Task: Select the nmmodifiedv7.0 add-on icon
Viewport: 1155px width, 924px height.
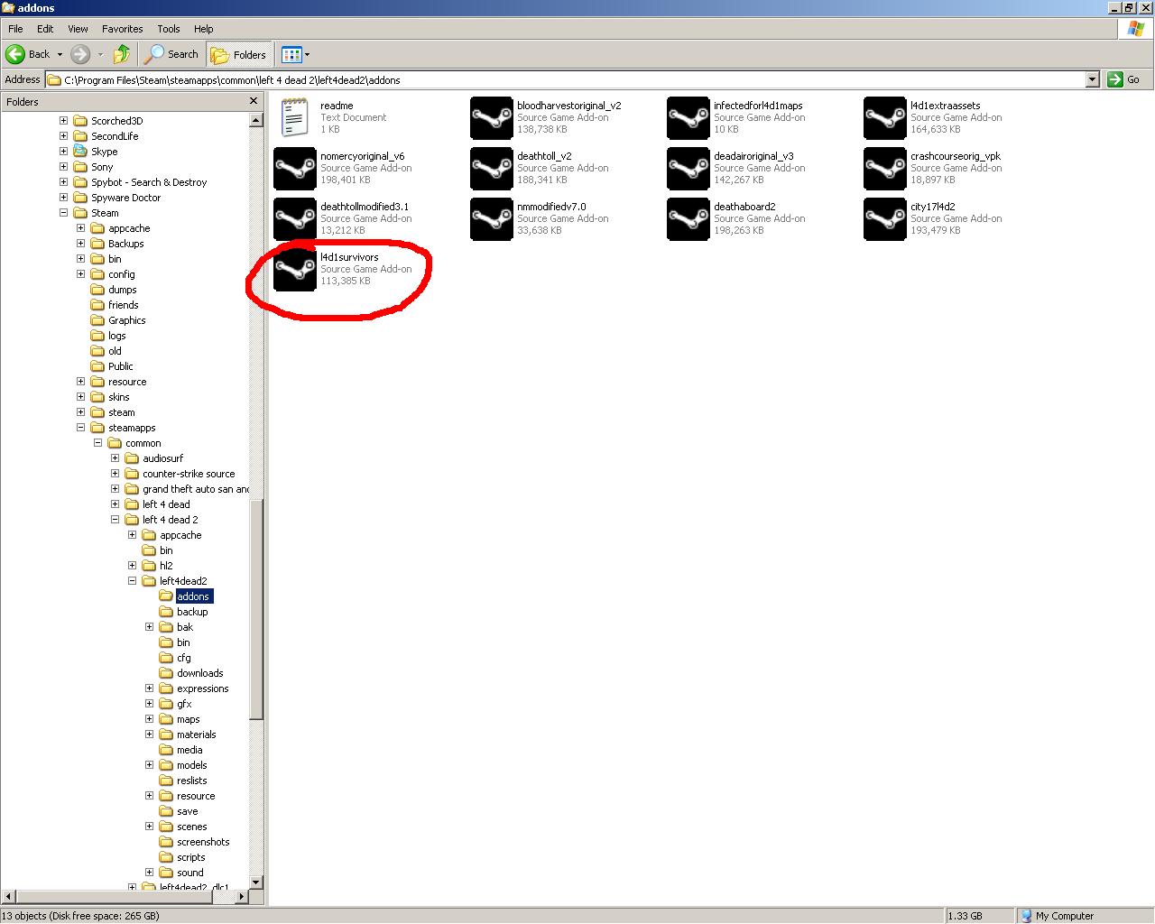Action: pyautogui.click(x=492, y=219)
